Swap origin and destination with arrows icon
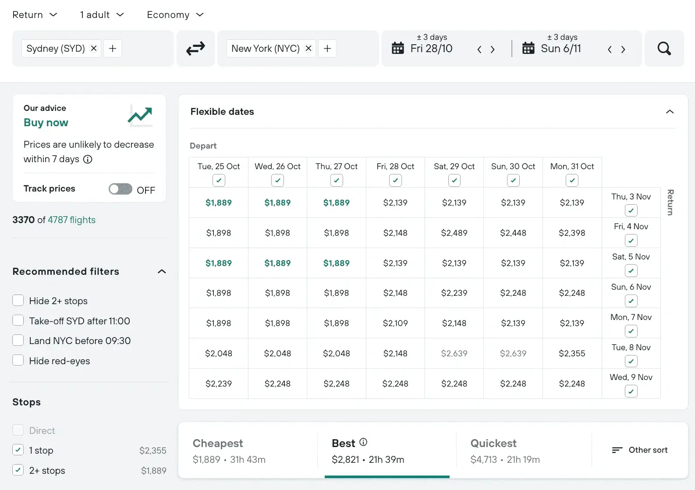 click(195, 49)
